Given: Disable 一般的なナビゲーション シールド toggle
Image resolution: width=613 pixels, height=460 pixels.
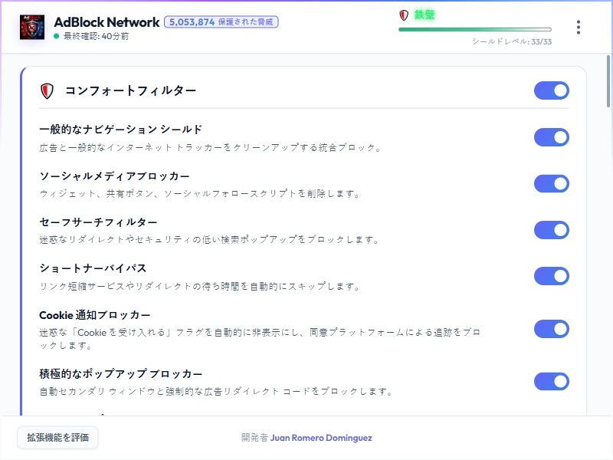Looking at the screenshot, I should [x=551, y=137].
